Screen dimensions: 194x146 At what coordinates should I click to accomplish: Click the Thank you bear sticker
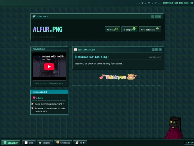118,77
